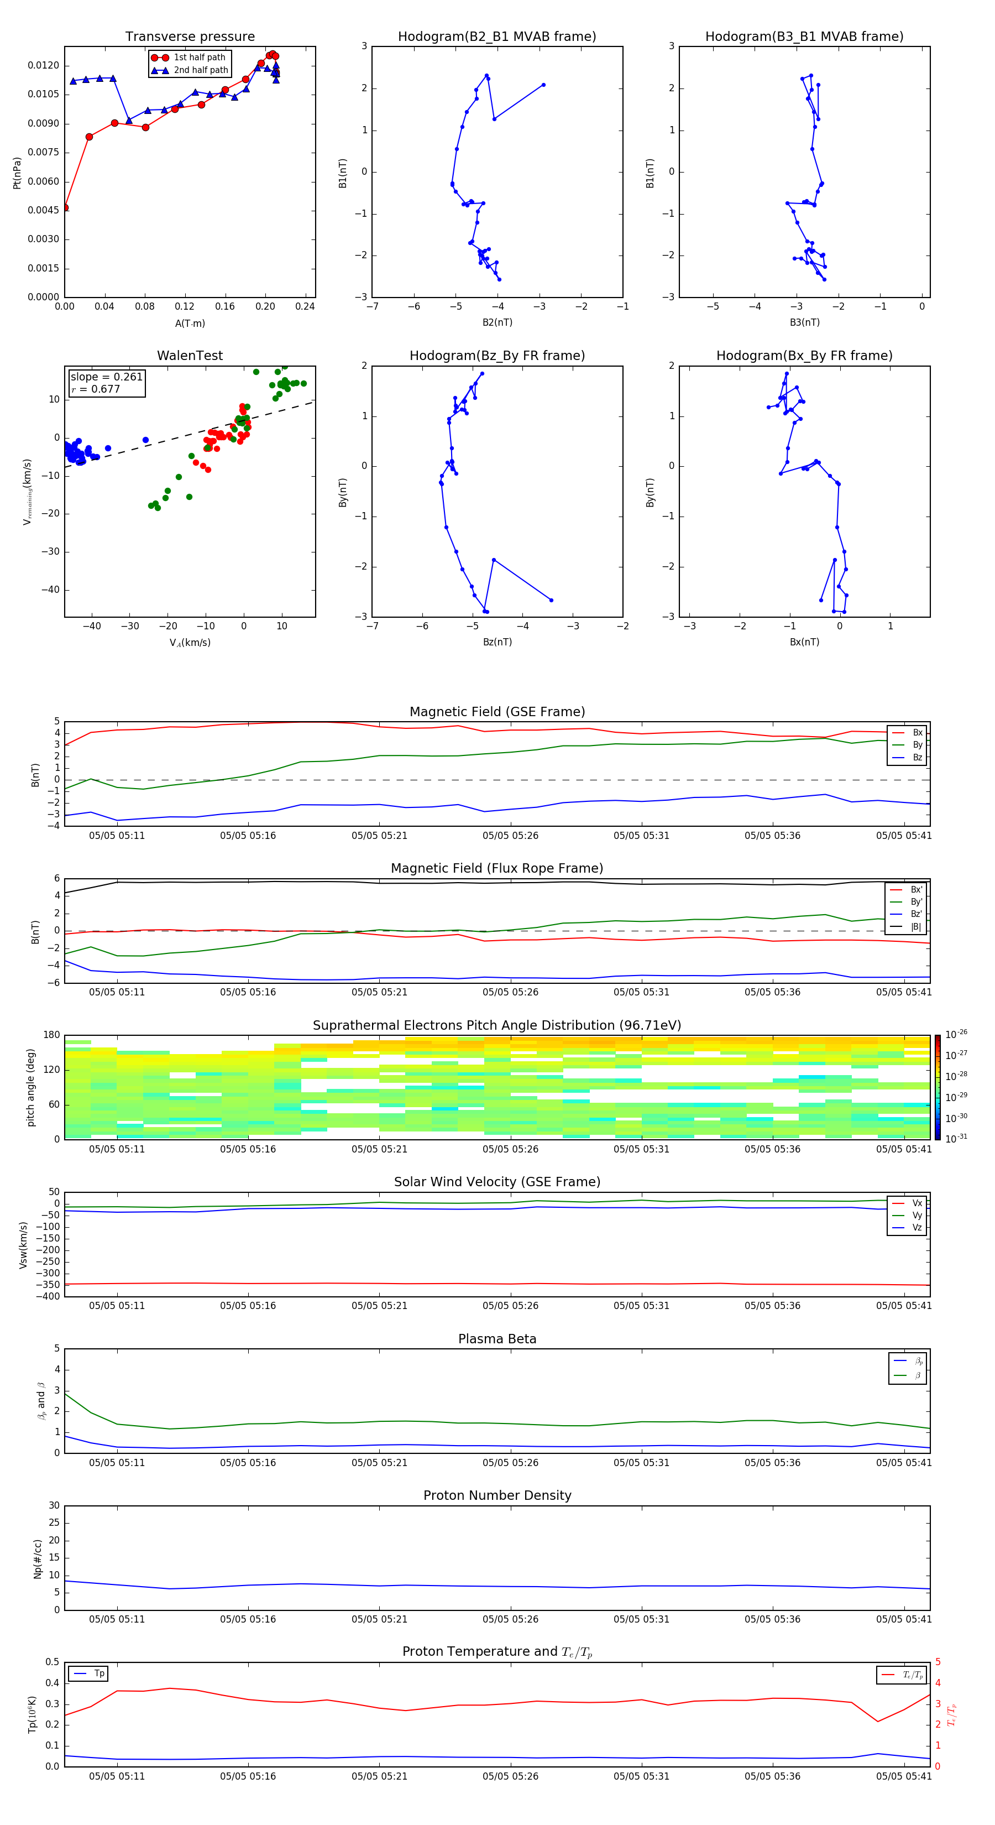Click the 'A(T·m)' axis label
This screenshot has height=1825, width=995.
click(x=190, y=323)
